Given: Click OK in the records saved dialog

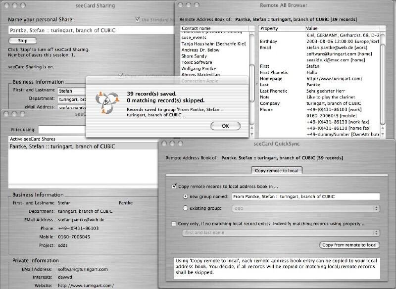Looking at the screenshot, I should [x=225, y=126].
